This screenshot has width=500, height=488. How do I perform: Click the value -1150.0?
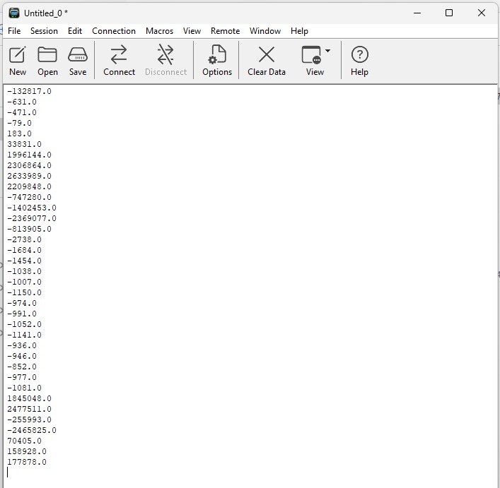[x=25, y=292]
